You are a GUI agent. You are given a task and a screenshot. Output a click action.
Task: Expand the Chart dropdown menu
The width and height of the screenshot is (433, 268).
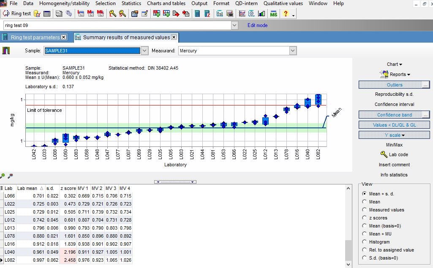(393, 64)
